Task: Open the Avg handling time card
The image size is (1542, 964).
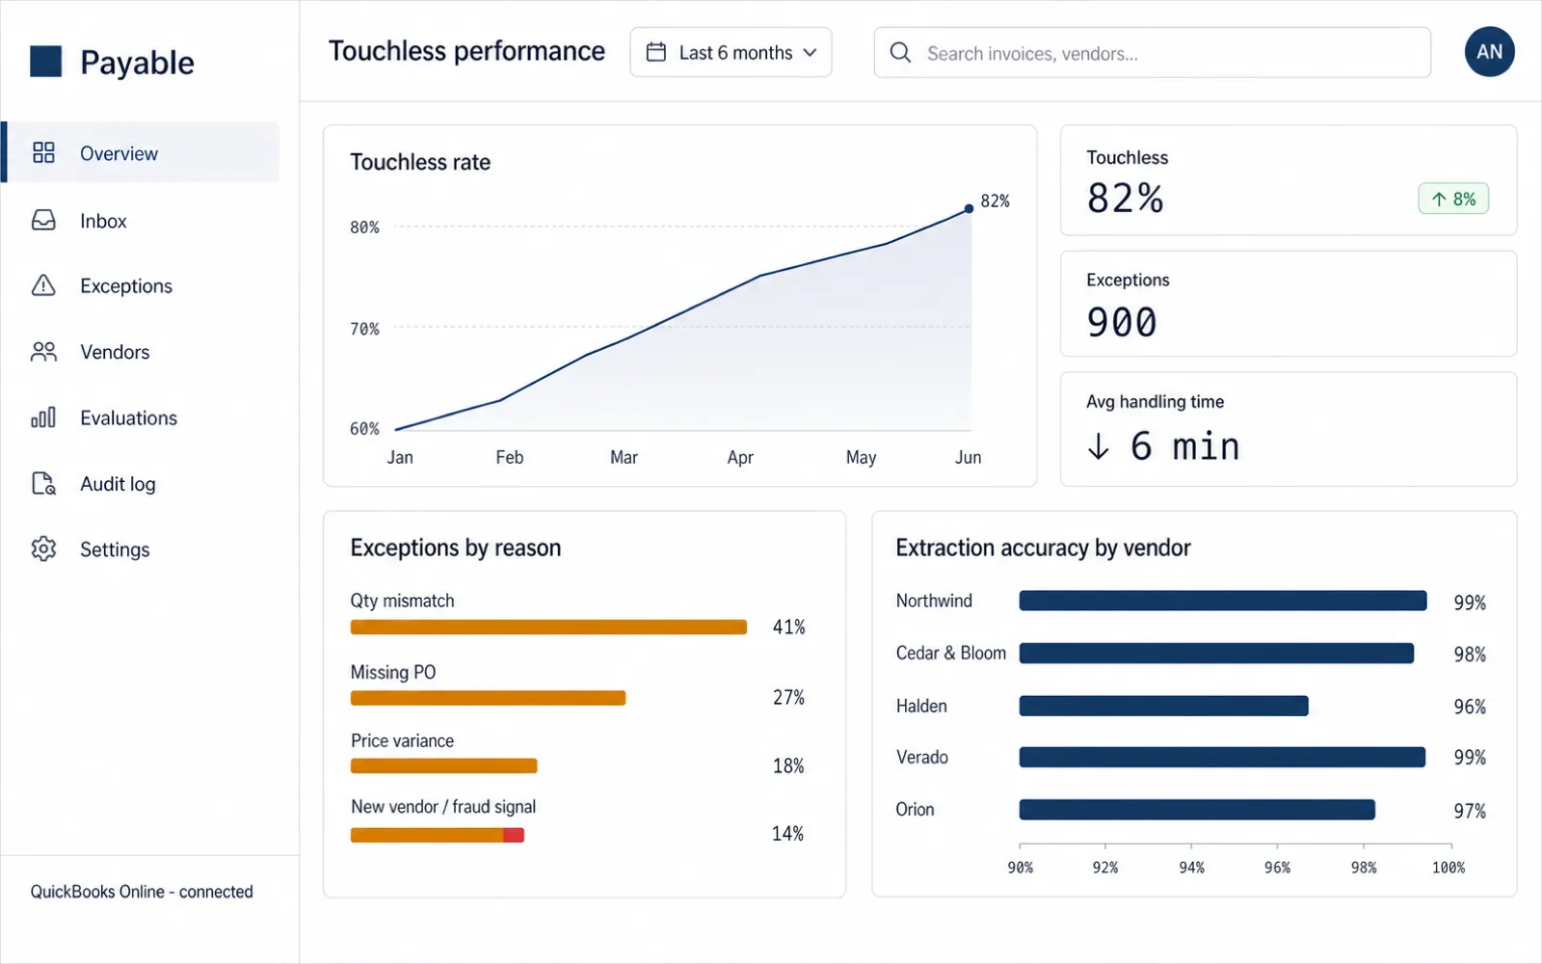Action: click(1289, 429)
